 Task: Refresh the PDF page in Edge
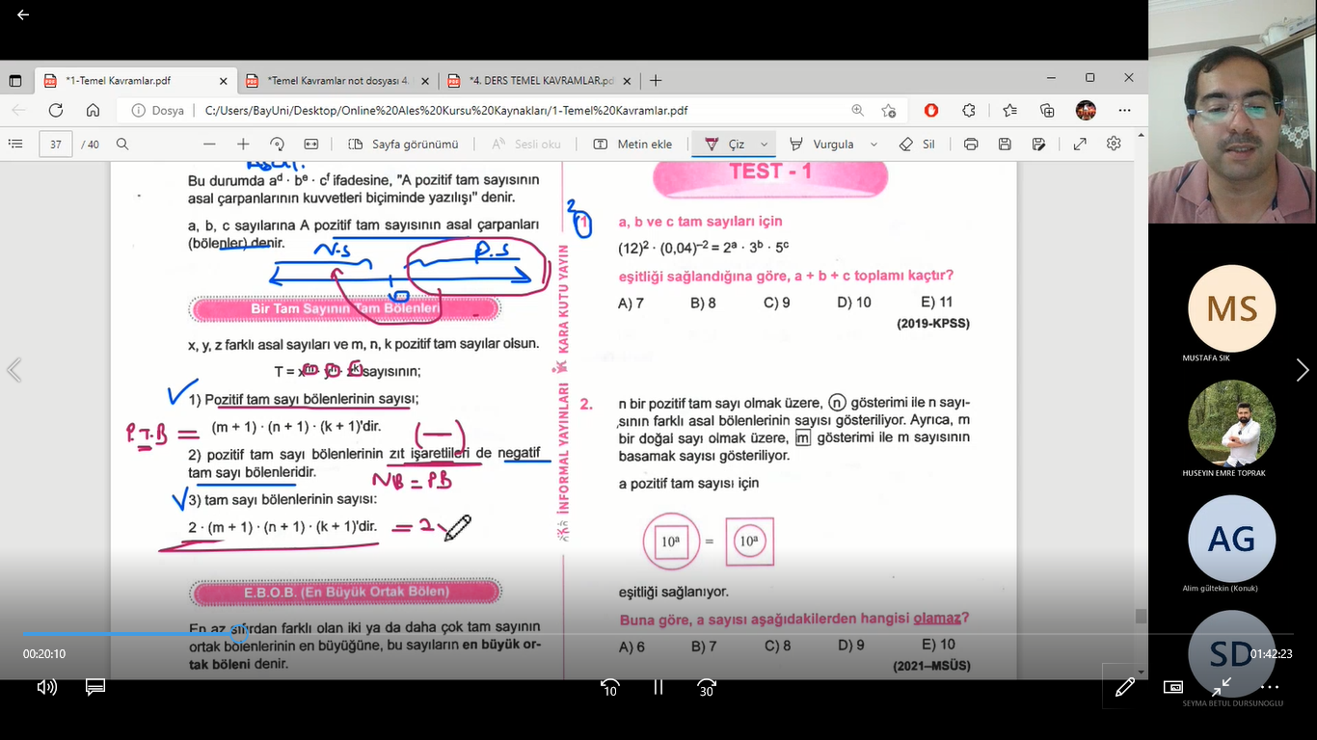tap(56, 111)
